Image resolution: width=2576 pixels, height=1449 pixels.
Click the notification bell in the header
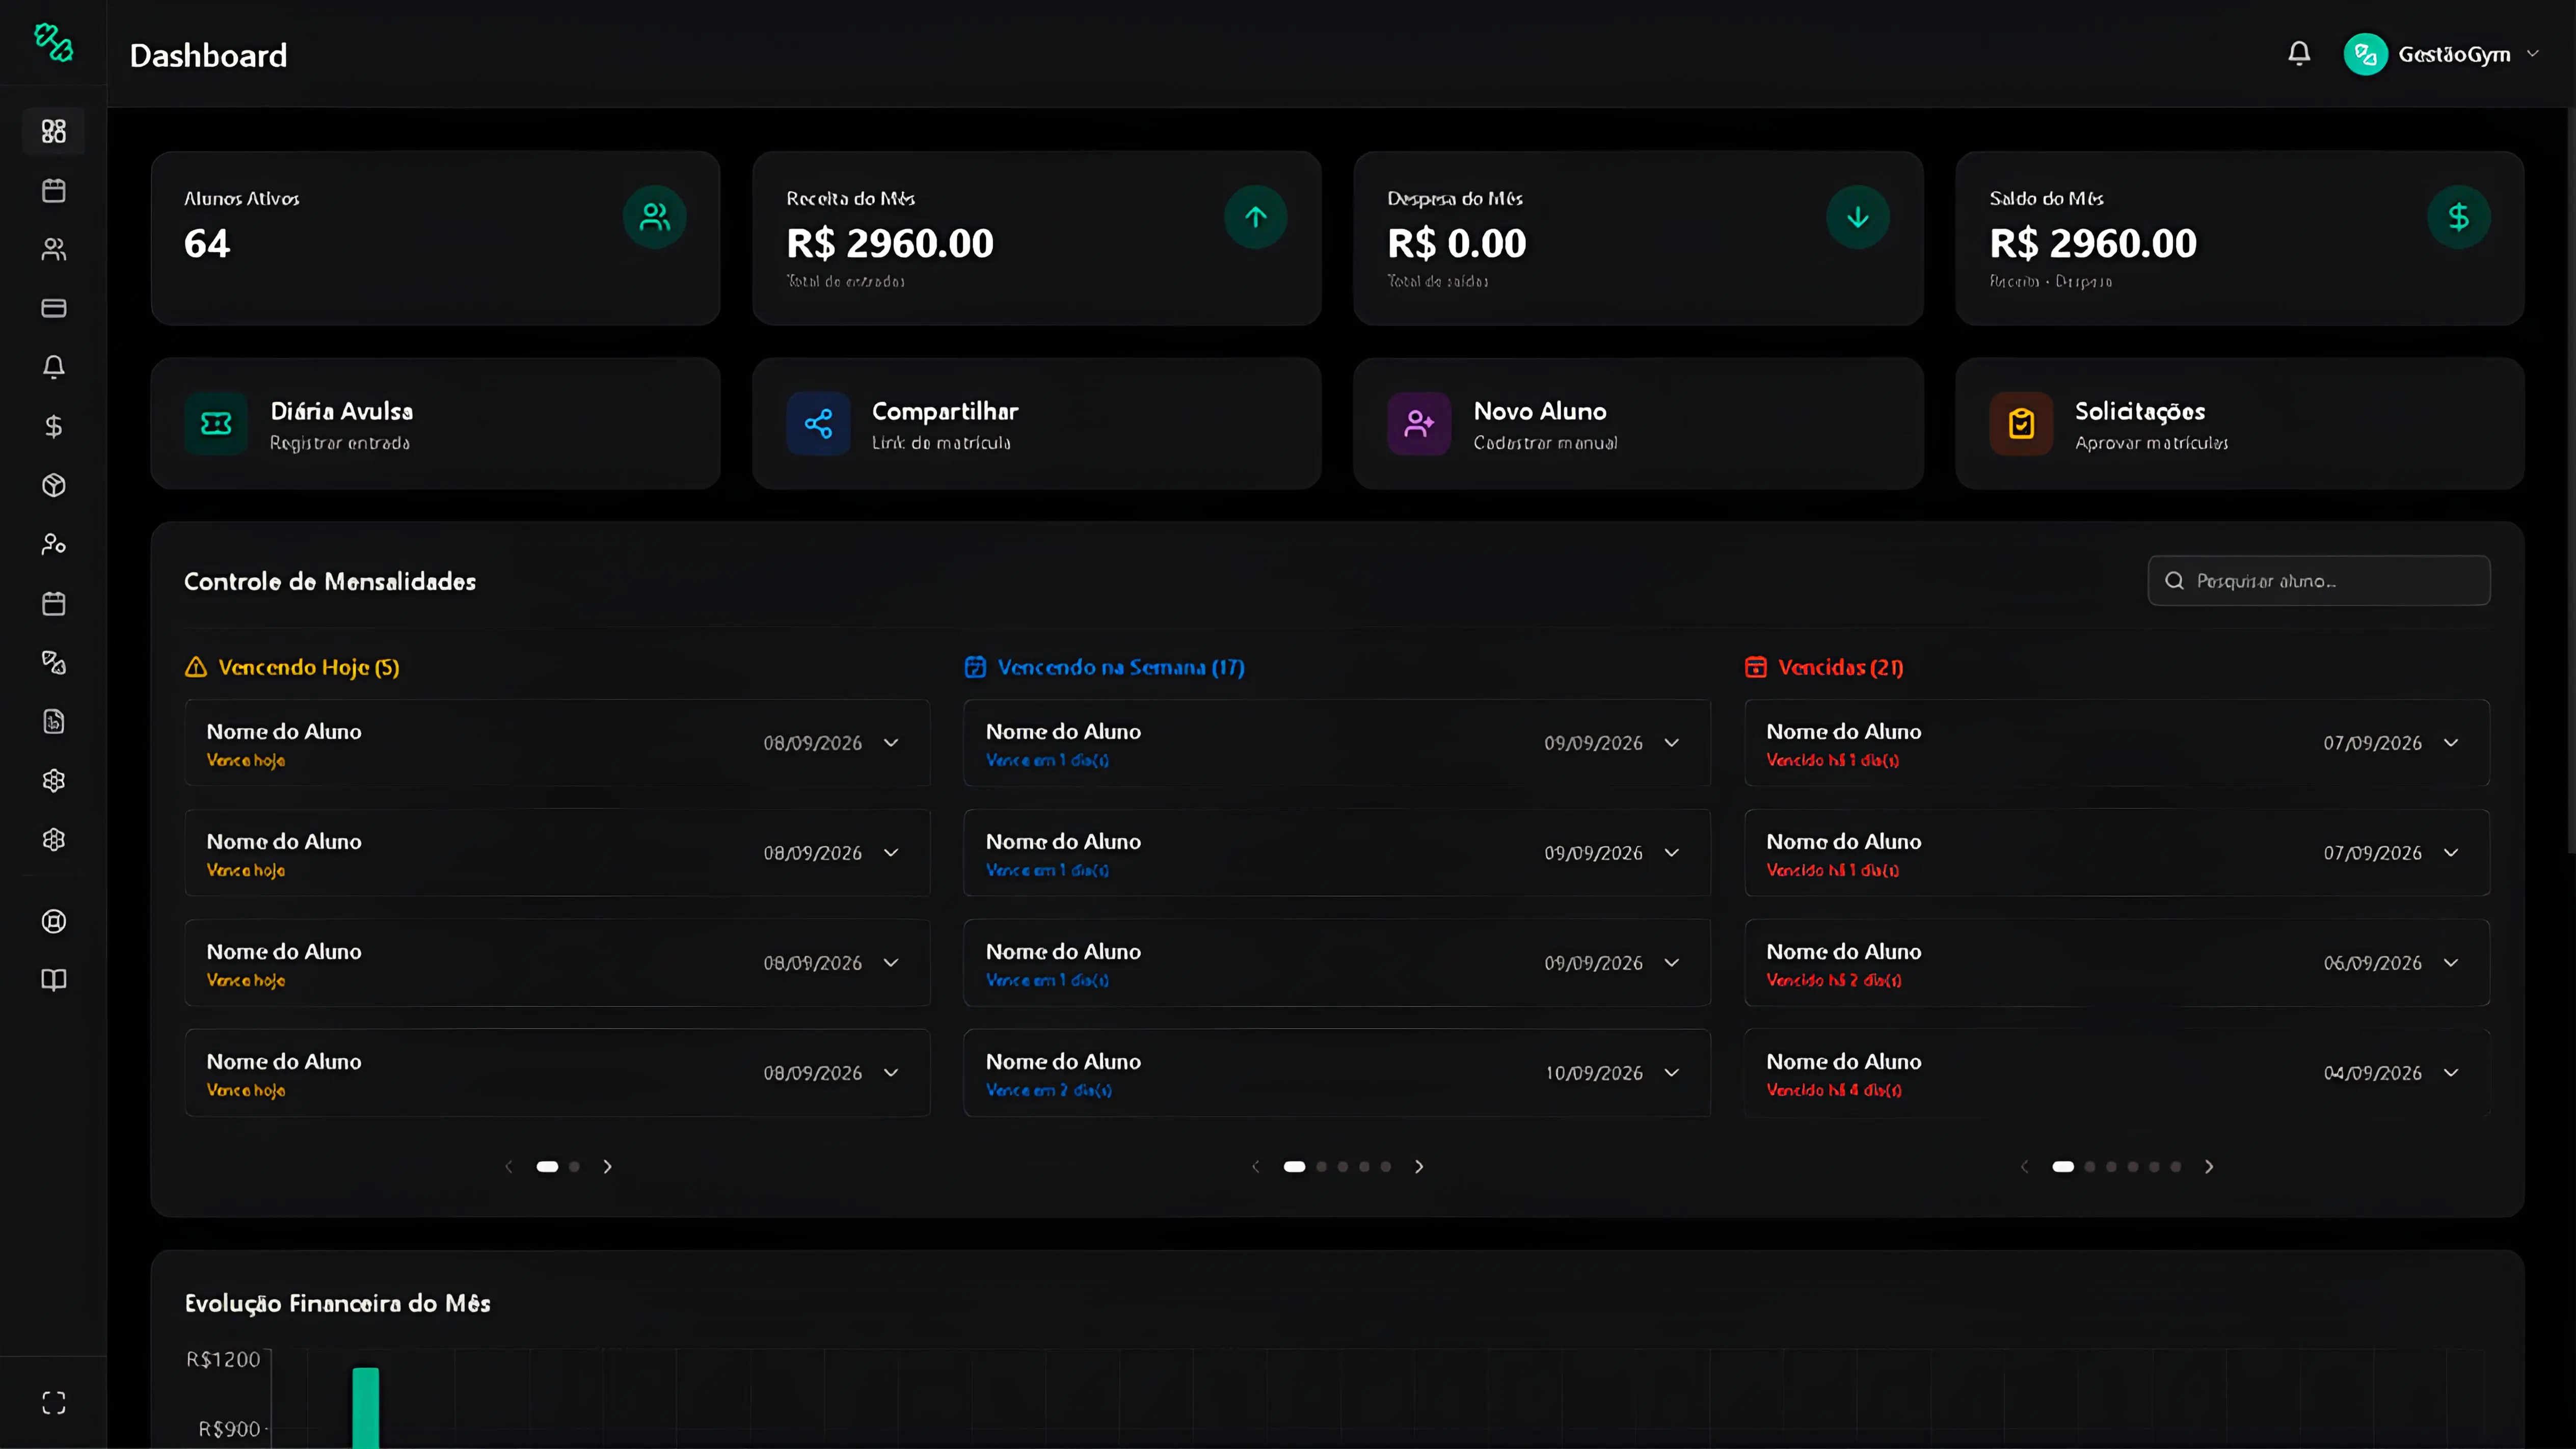tap(2299, 54)
